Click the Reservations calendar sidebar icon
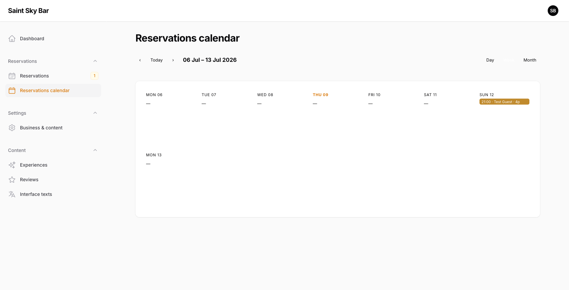 (x=12, y=90)
